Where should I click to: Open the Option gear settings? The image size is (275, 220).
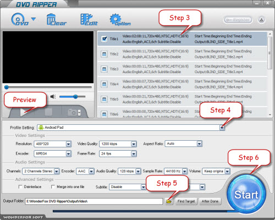point(120,19)
